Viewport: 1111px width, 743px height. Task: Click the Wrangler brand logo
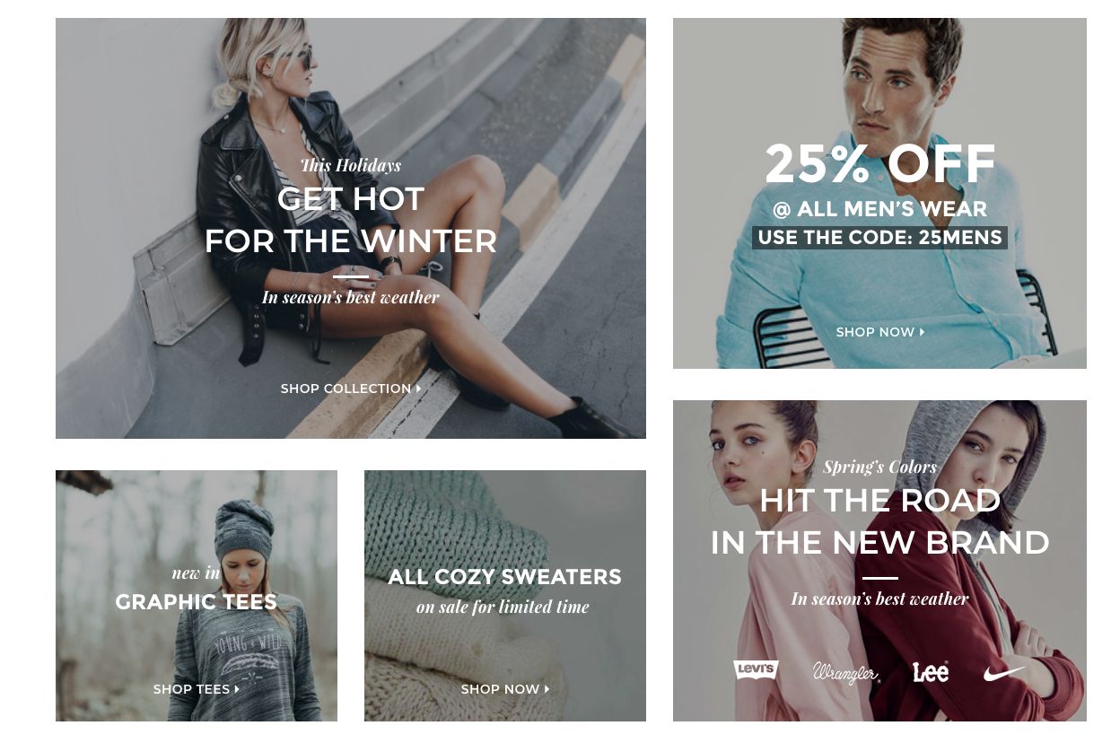click(x=845, y=672)
